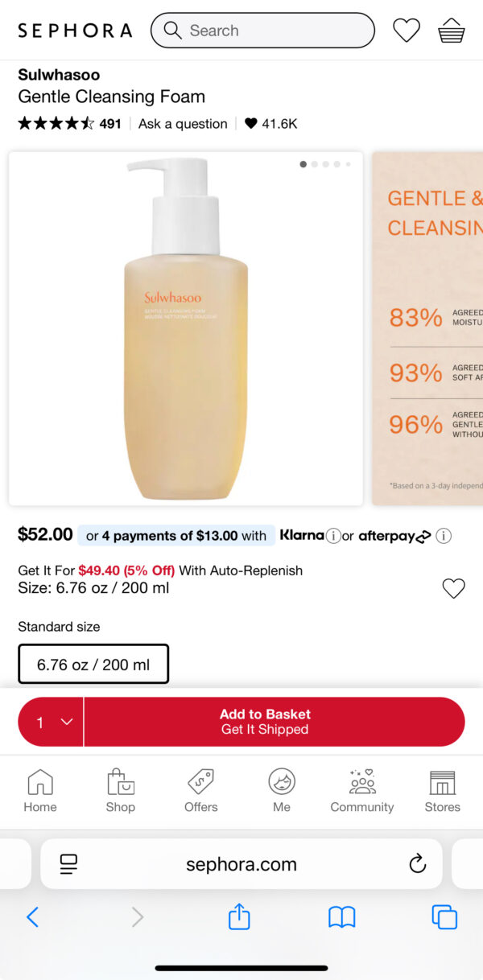Open the shopping basket icon

pyautogui.click(x=451, y=31)
